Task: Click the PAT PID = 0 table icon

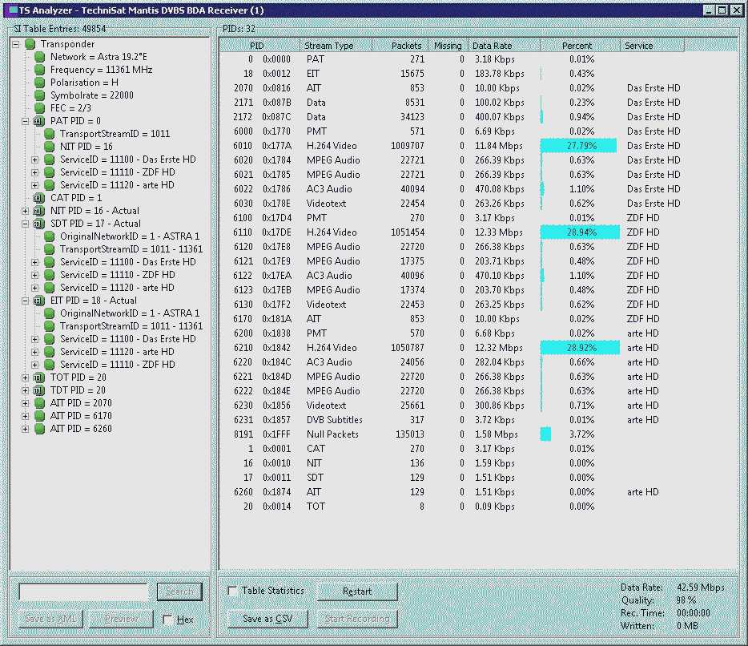Action: point(38,121)
